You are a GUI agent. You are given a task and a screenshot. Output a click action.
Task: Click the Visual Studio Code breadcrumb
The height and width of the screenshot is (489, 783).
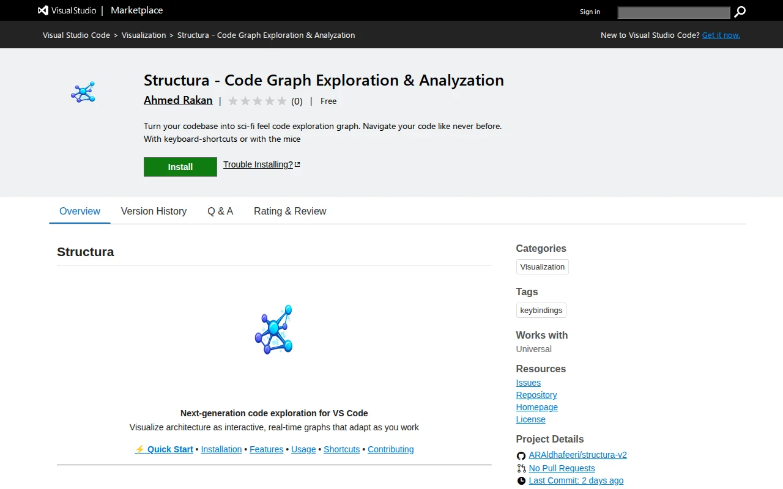point(76,35)
